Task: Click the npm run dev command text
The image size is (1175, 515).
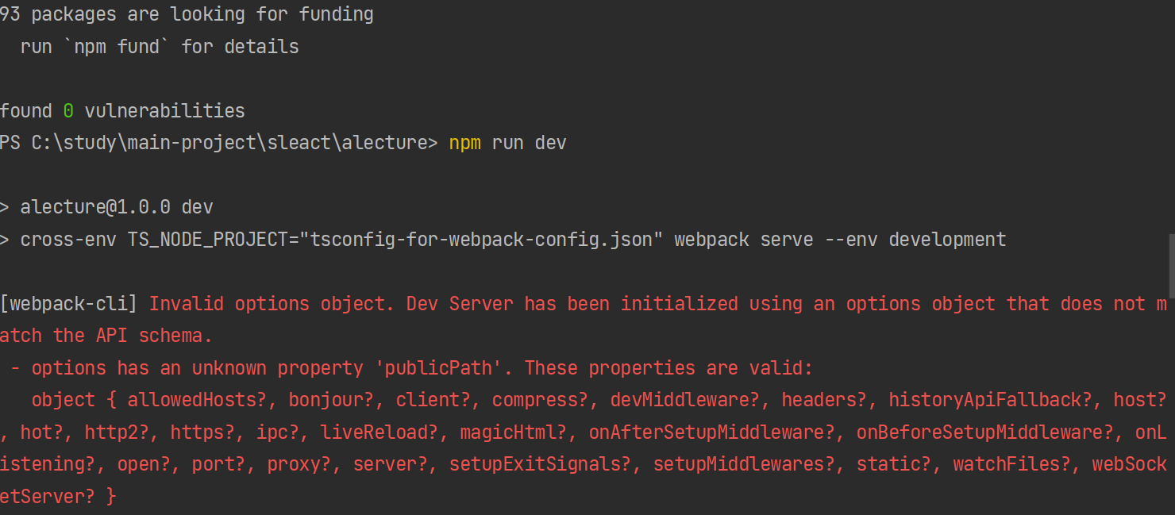Action: point(508,143)
